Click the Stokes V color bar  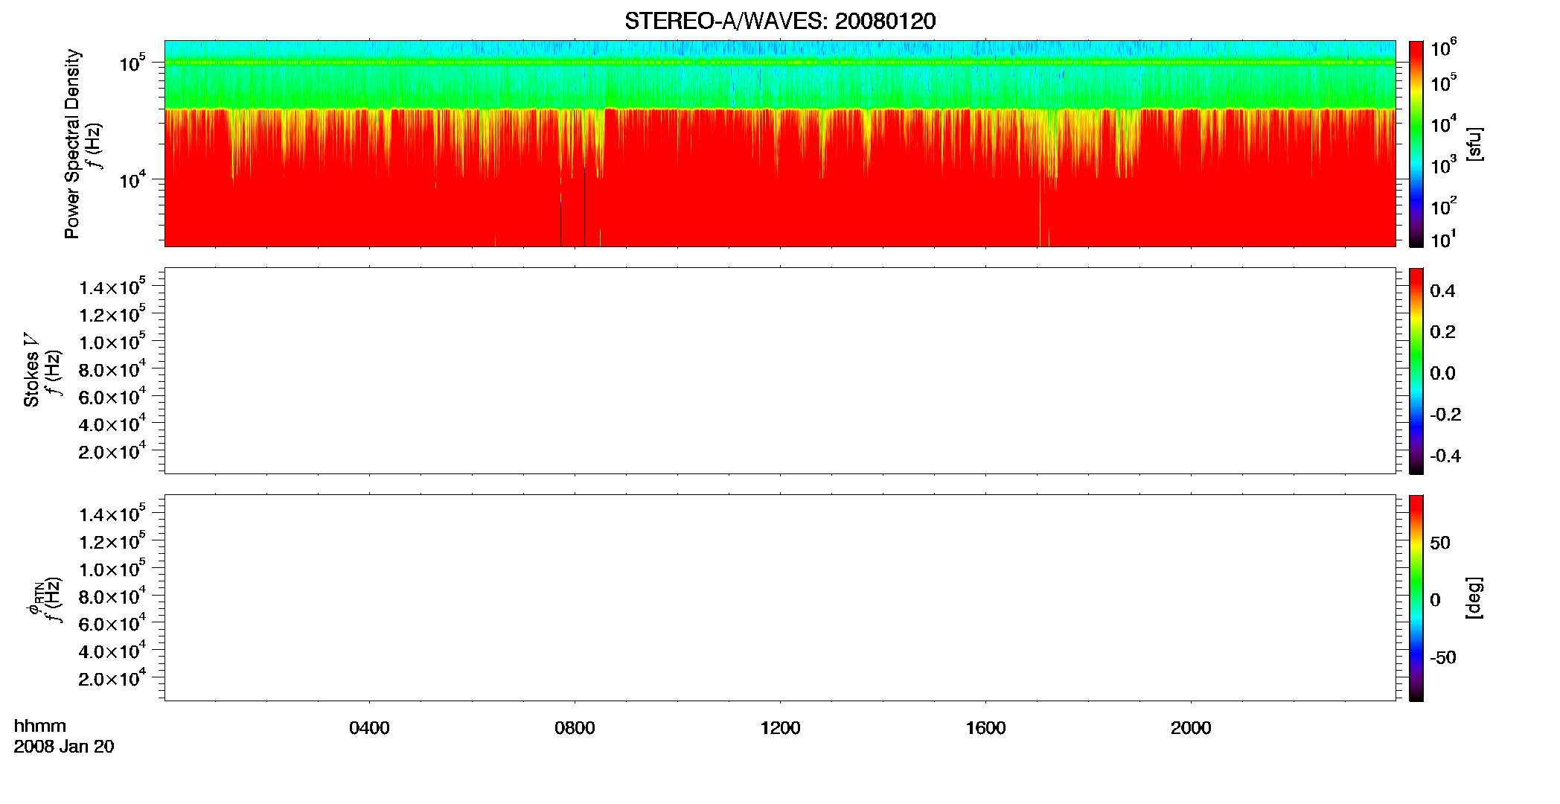click(1416, 371)
